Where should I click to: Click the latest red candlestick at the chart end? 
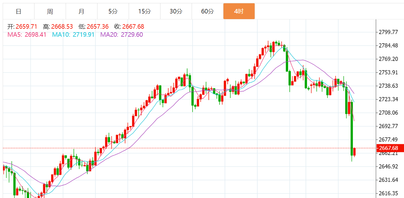tap(355, 152)
